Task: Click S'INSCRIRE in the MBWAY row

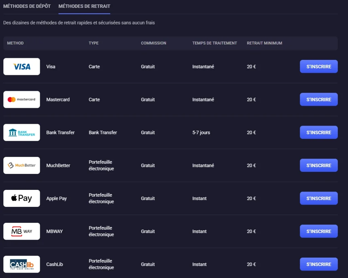Action: (319, 231)
